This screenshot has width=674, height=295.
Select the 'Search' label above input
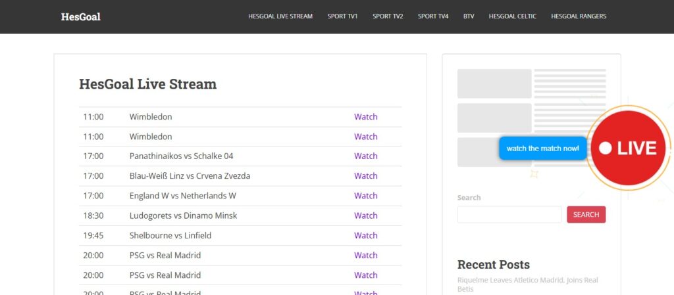[x=469, y=198]
